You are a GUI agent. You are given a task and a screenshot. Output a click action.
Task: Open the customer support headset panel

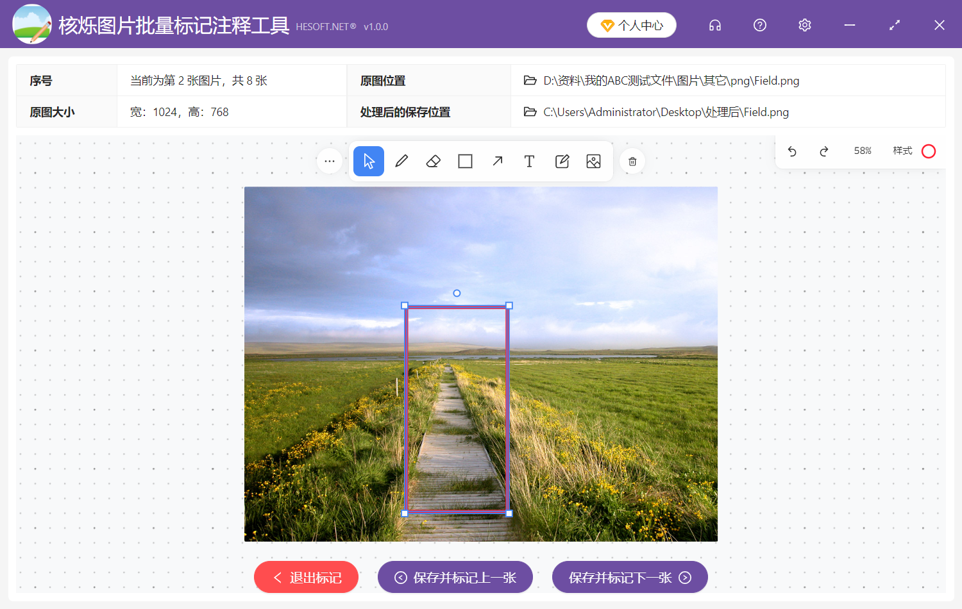[714, 25]
